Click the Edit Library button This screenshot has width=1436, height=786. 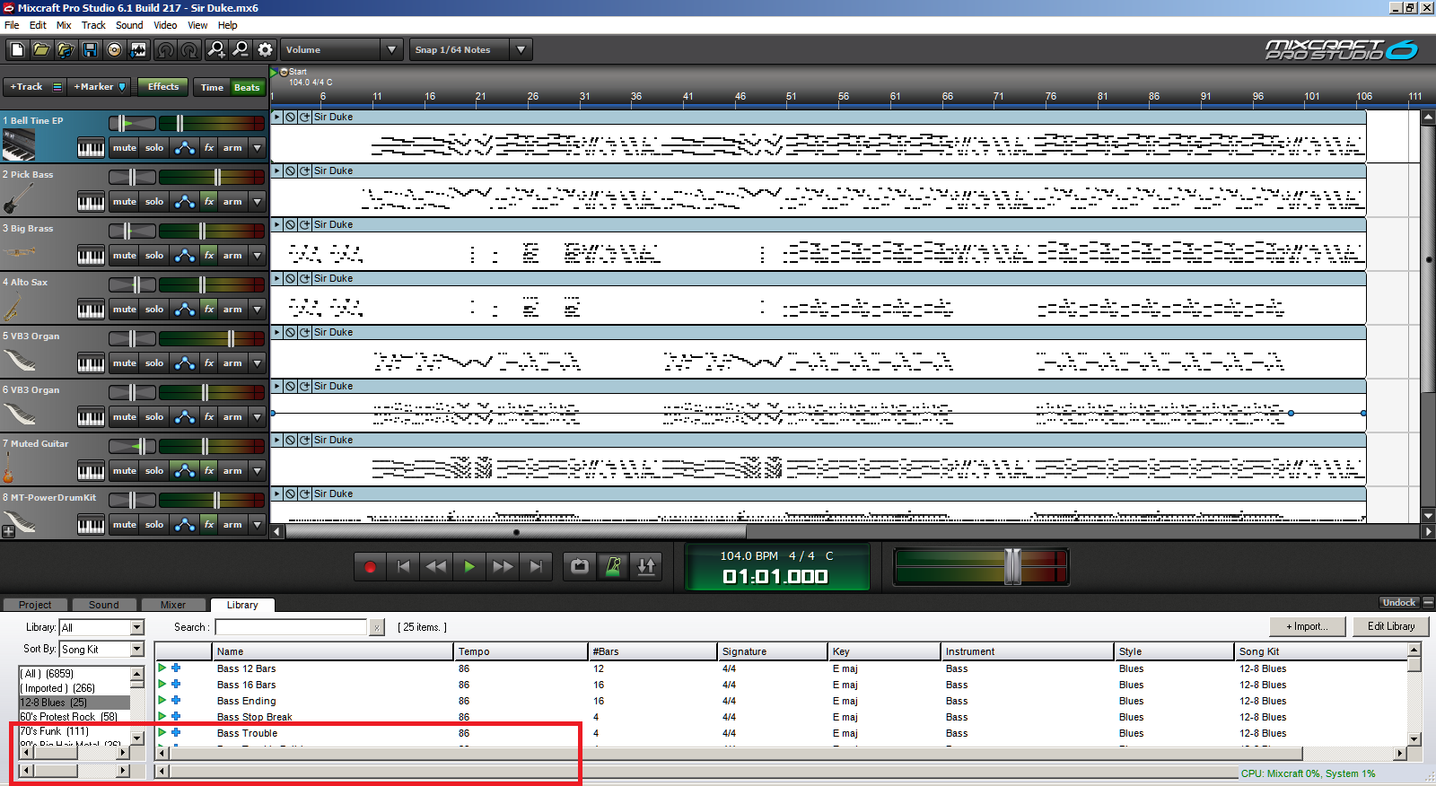point(1391,626)
